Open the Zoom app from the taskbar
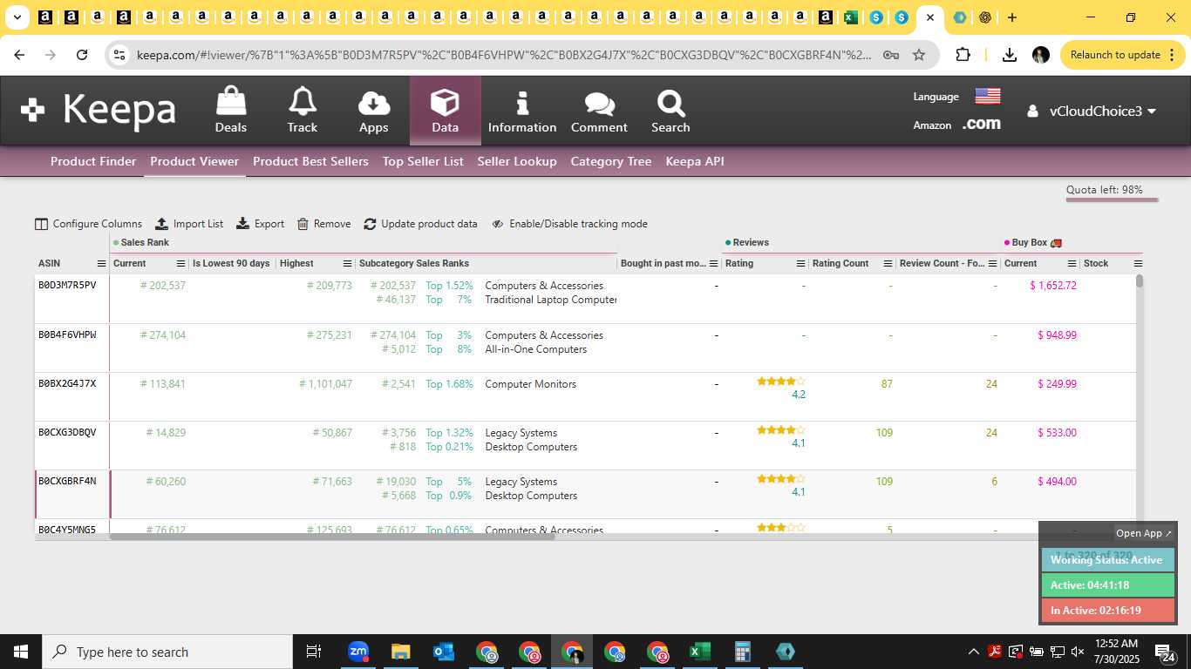Viewport: 1191px width, 669px height. point(357,652)
